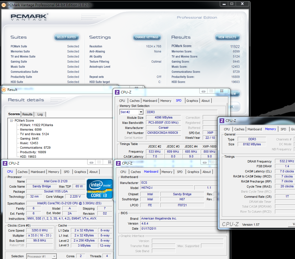The width and height of the screenshot is (295, 259).
Task: Click the CPU-Z icon of the Mainboard window
Action: [118, 163]
